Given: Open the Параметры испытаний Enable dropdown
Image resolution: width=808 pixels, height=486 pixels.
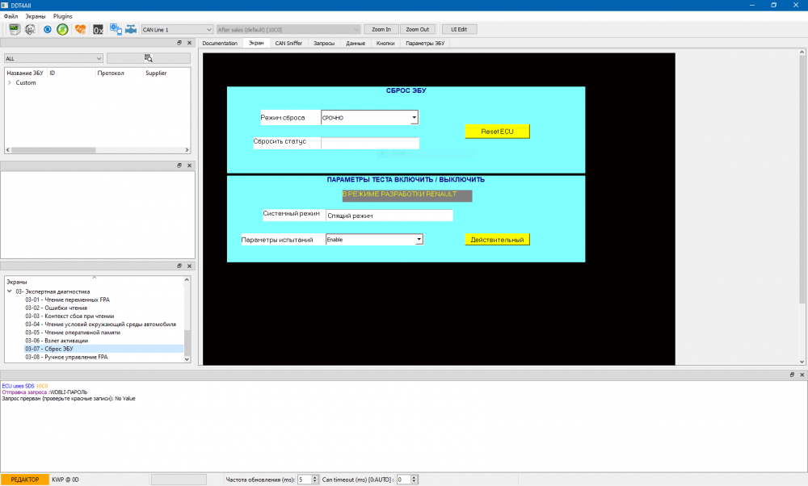Looking at the screenshot, I should (374, 240).
